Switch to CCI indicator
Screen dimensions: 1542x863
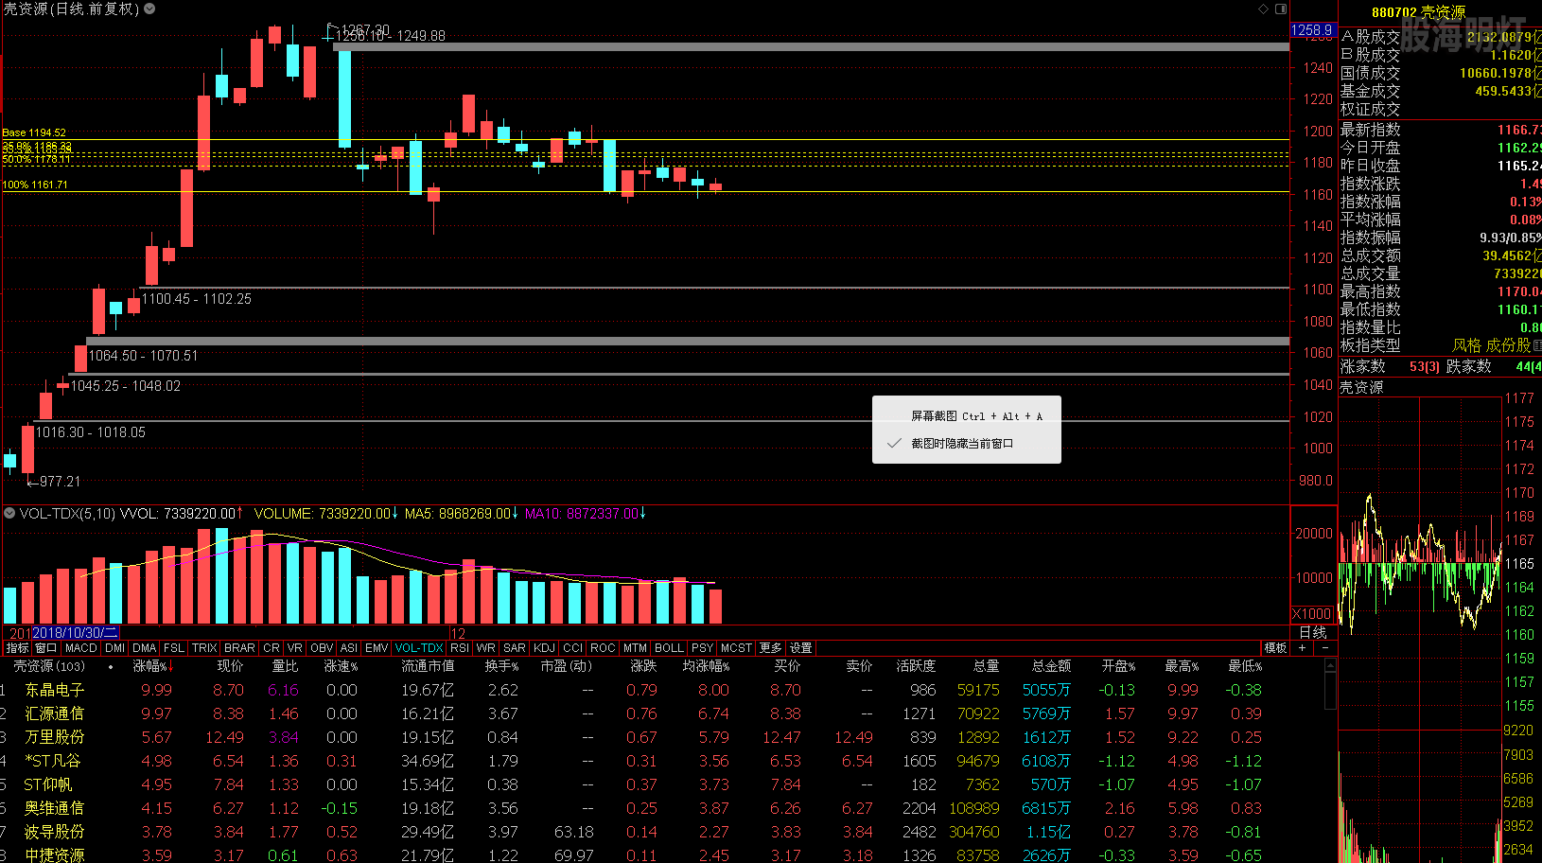tap(573, 648)
